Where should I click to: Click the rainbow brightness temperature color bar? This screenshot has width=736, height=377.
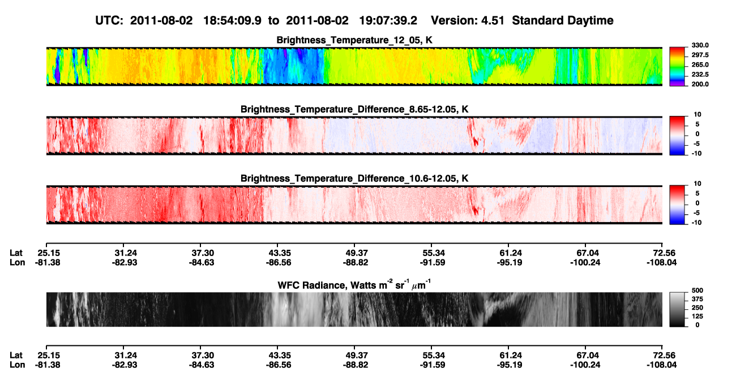point(677,67)
